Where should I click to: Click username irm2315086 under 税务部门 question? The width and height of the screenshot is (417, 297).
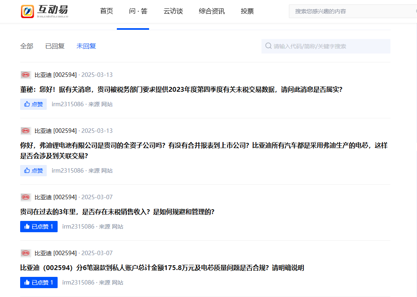point(68,104)
